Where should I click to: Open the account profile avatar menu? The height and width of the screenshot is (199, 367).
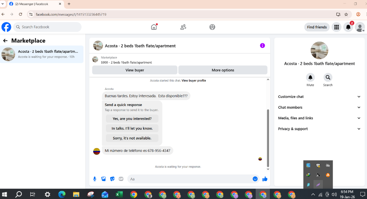click(360, 27)
